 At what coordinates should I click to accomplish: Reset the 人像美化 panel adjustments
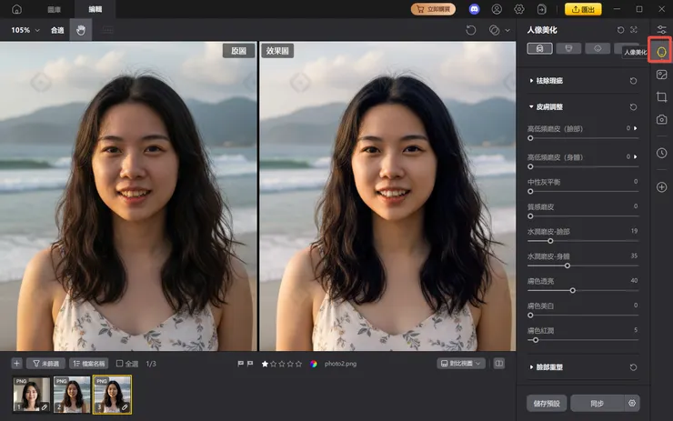620,30
